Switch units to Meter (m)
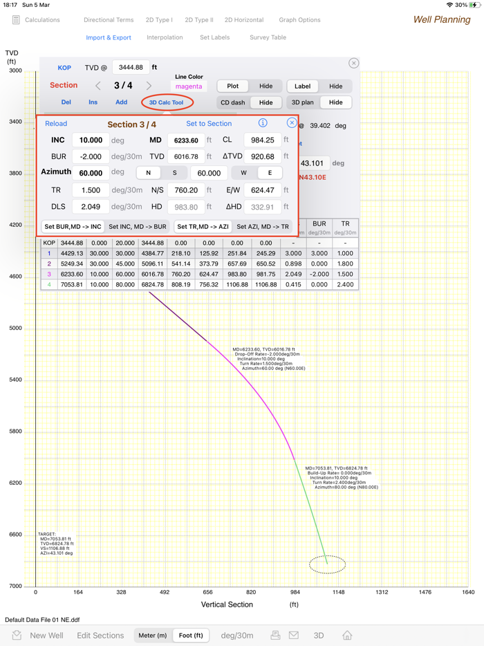 152,636
